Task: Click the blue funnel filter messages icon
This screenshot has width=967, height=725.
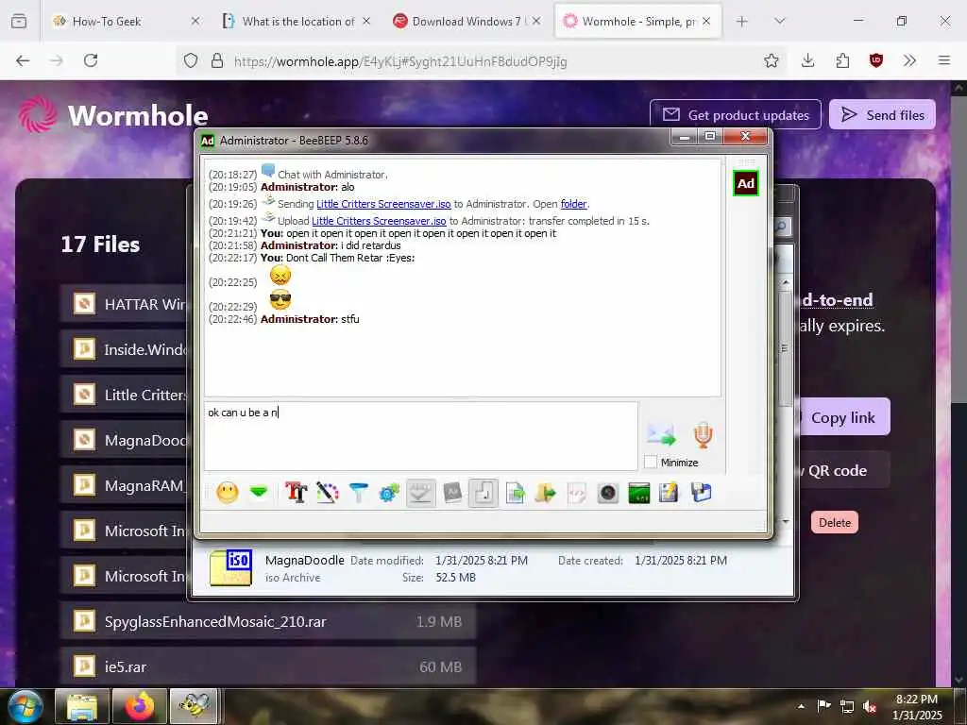Action: point(358,493)
